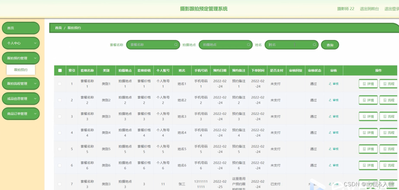Open 流程 for row with 姓名1

point(389,84)
